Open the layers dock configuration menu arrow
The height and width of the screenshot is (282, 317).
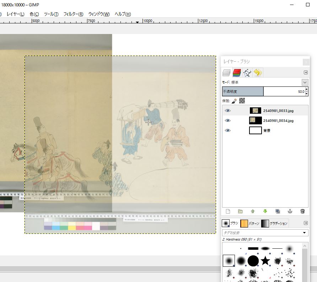click(306, 73)
